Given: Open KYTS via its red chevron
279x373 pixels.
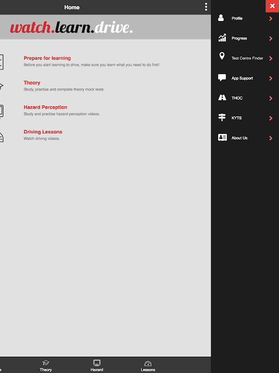Looking at the screenshot, I should [x=271, y=118].
